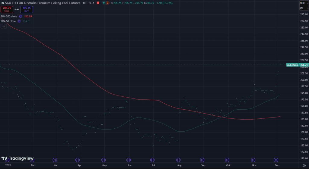This screenshot has width=309, height=169.
Task: Click the contract rollover marker near Jul
Action: pyautogui.click(x=152, y=160)
